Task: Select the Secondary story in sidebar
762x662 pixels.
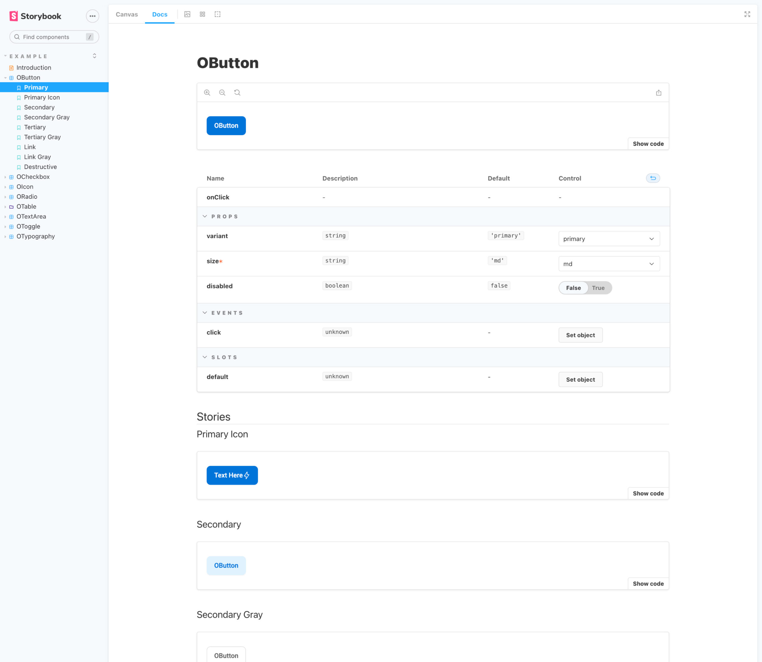Action: pos(39,107)
